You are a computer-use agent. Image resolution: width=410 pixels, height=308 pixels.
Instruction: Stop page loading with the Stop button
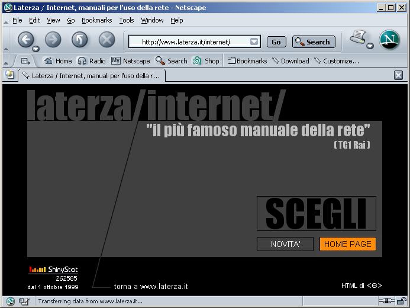(x=106, y=40)
